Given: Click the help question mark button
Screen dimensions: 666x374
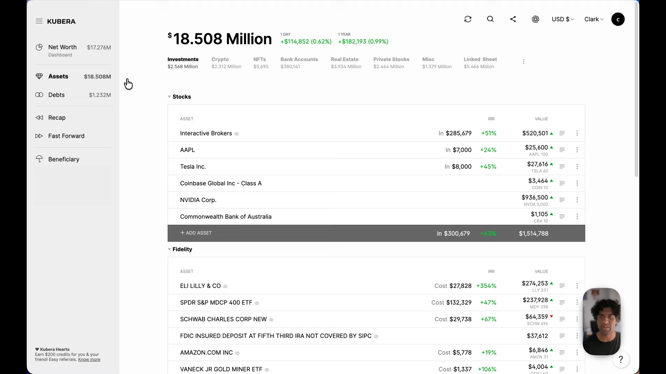Looking at the screenshot, I should coord(621,360).
